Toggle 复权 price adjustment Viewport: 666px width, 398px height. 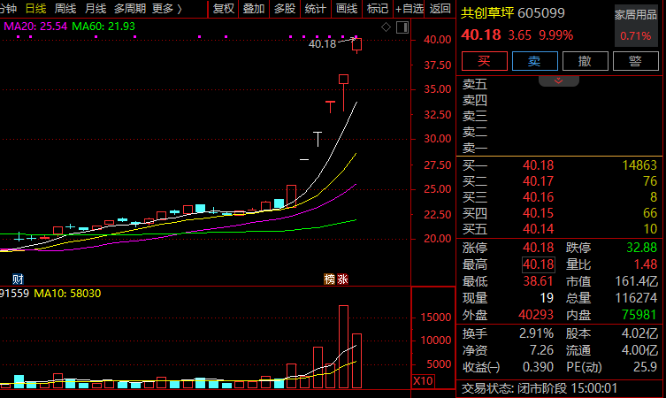pos(225,9)
